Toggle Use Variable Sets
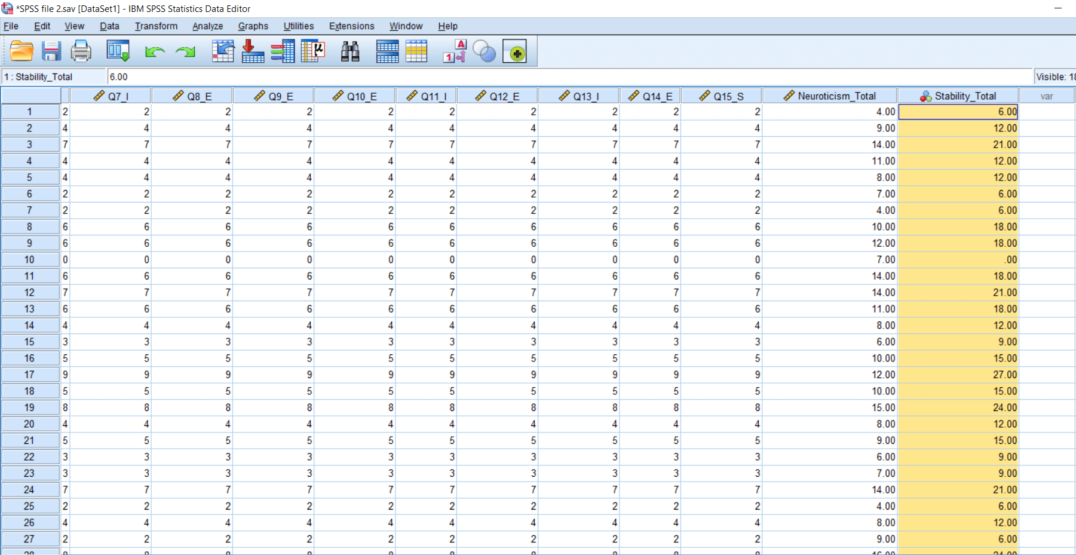Screen dimensions: 1076x555 click(x=485, y=51)
